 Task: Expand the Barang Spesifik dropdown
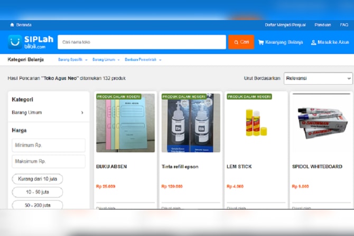tap(73, 60)
